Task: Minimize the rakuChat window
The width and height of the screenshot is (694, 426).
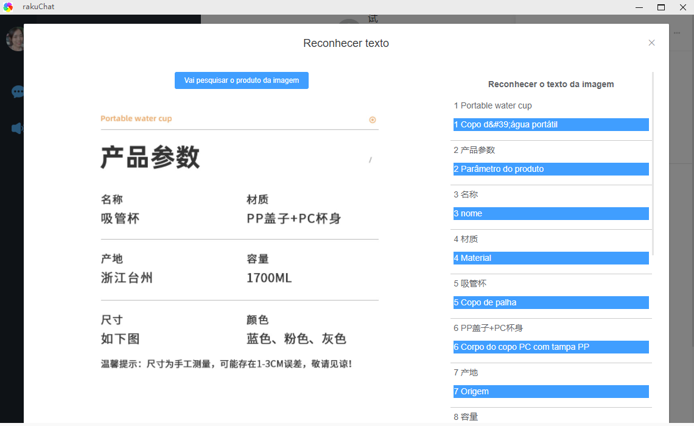Action: [639, 7]
